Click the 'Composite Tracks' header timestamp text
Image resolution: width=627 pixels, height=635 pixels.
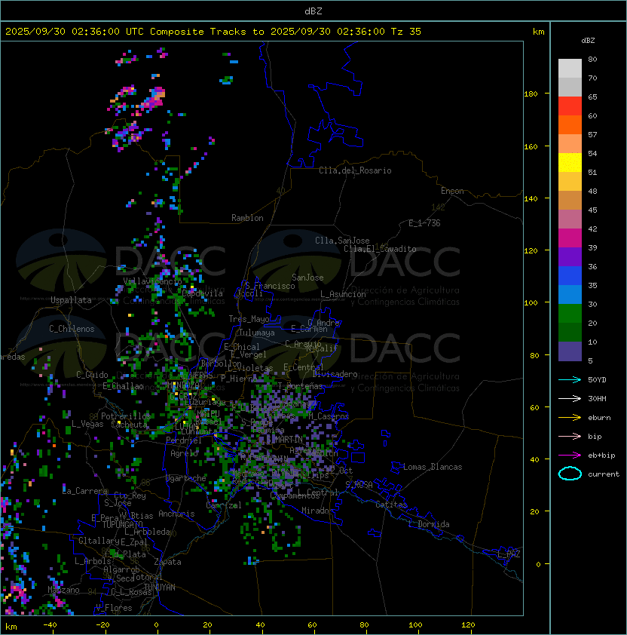(x=213, y=32)
